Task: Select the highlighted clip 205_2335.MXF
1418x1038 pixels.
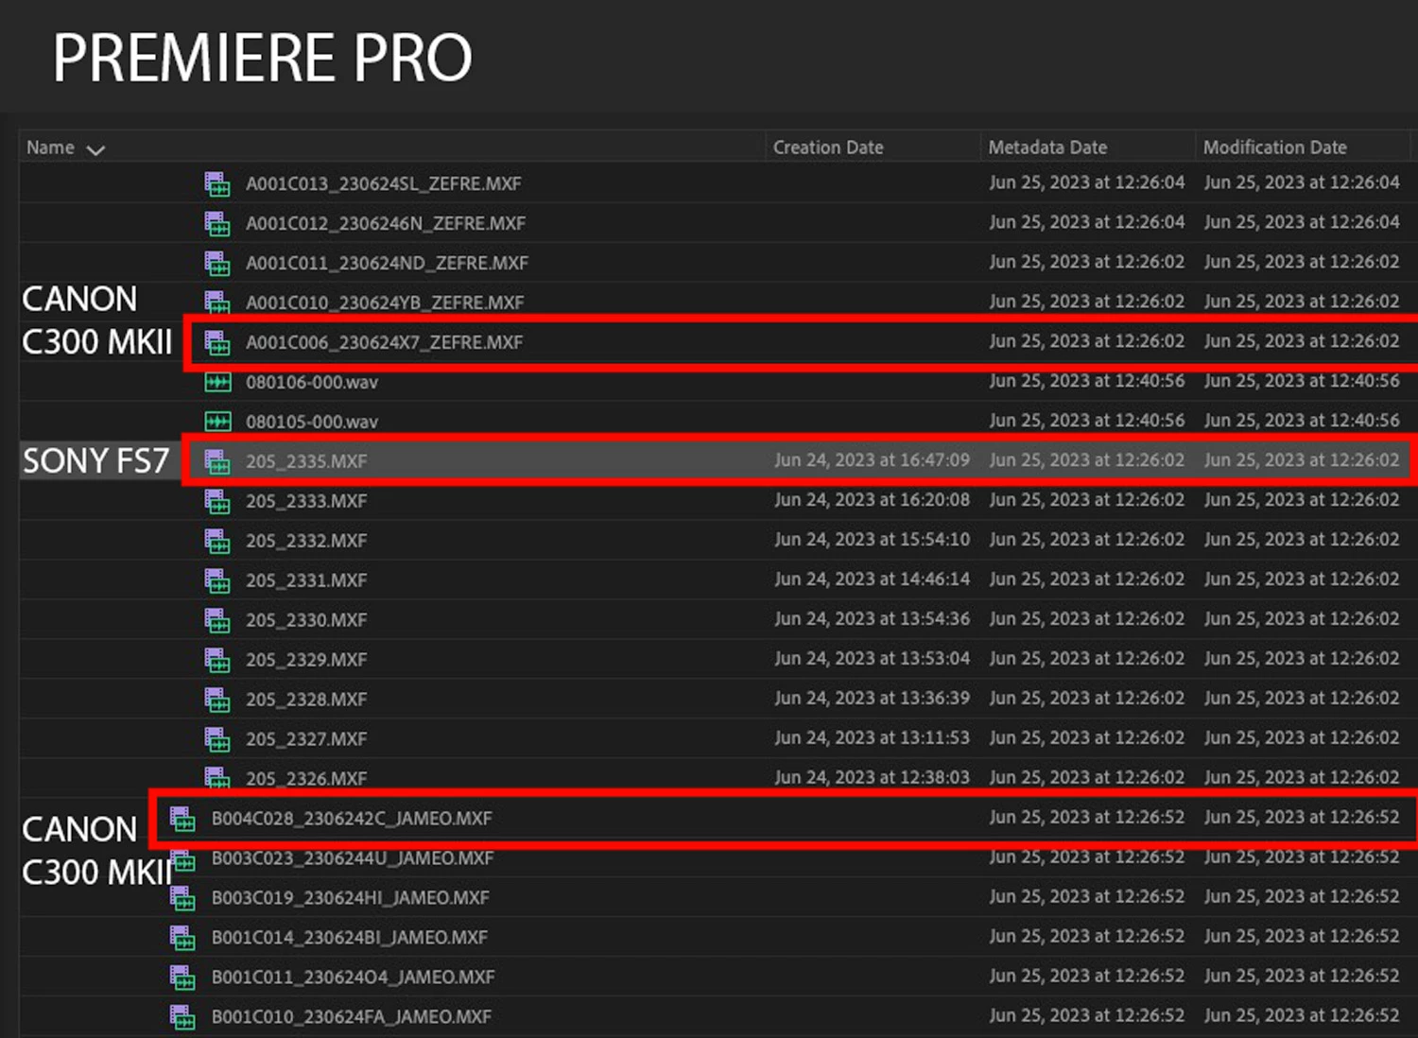Action: coord(306,461)
